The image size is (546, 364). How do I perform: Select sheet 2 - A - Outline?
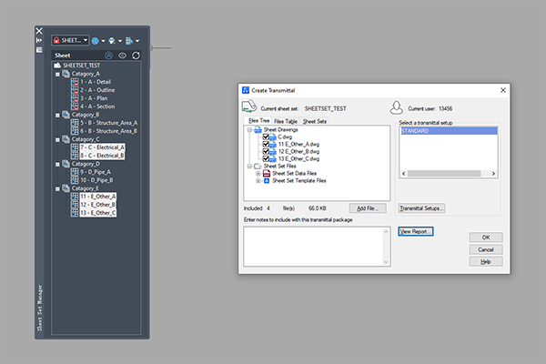coord(97,90)
